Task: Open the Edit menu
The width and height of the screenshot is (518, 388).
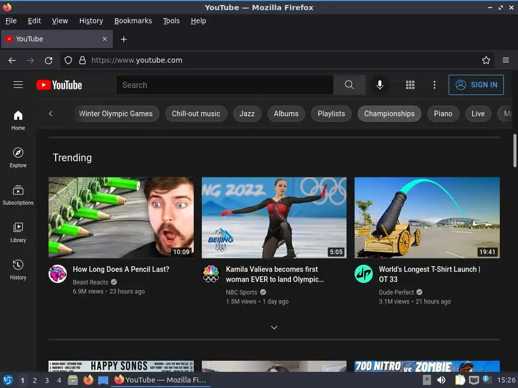Action: 34,21
